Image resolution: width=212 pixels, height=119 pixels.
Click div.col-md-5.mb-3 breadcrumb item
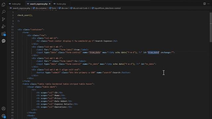tap(81, 8)
